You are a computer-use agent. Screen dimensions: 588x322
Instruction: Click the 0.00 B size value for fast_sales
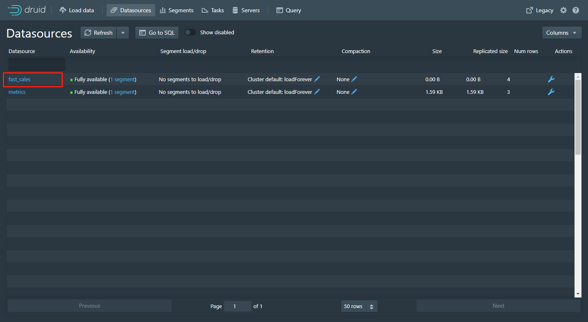(432, 79)
